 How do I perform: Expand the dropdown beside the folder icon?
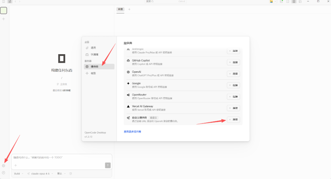(x=275, y=1)
